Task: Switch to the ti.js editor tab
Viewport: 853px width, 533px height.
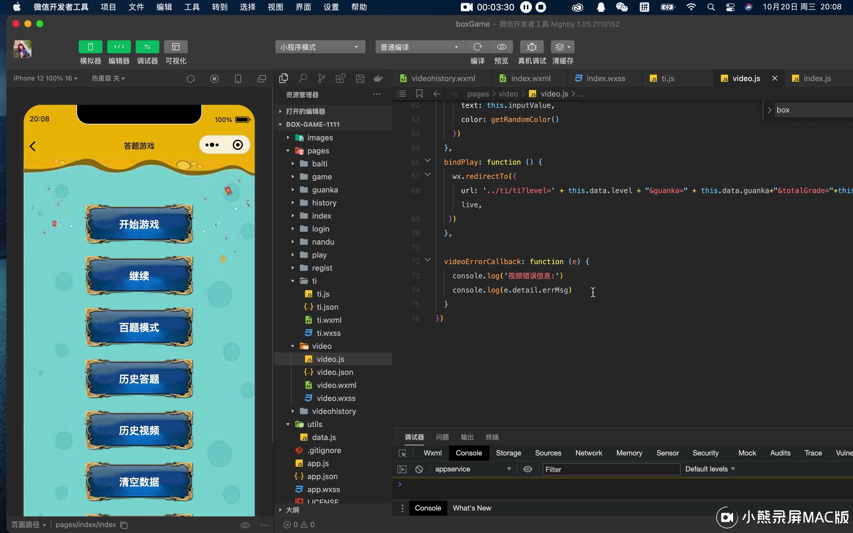Action: click(x=667, y=78)
